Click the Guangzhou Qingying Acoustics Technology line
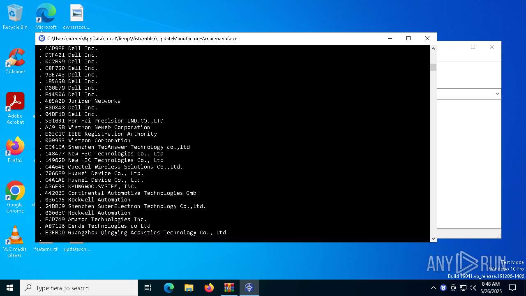This screenshot has height=296, width=526. [x=132, y=233]
